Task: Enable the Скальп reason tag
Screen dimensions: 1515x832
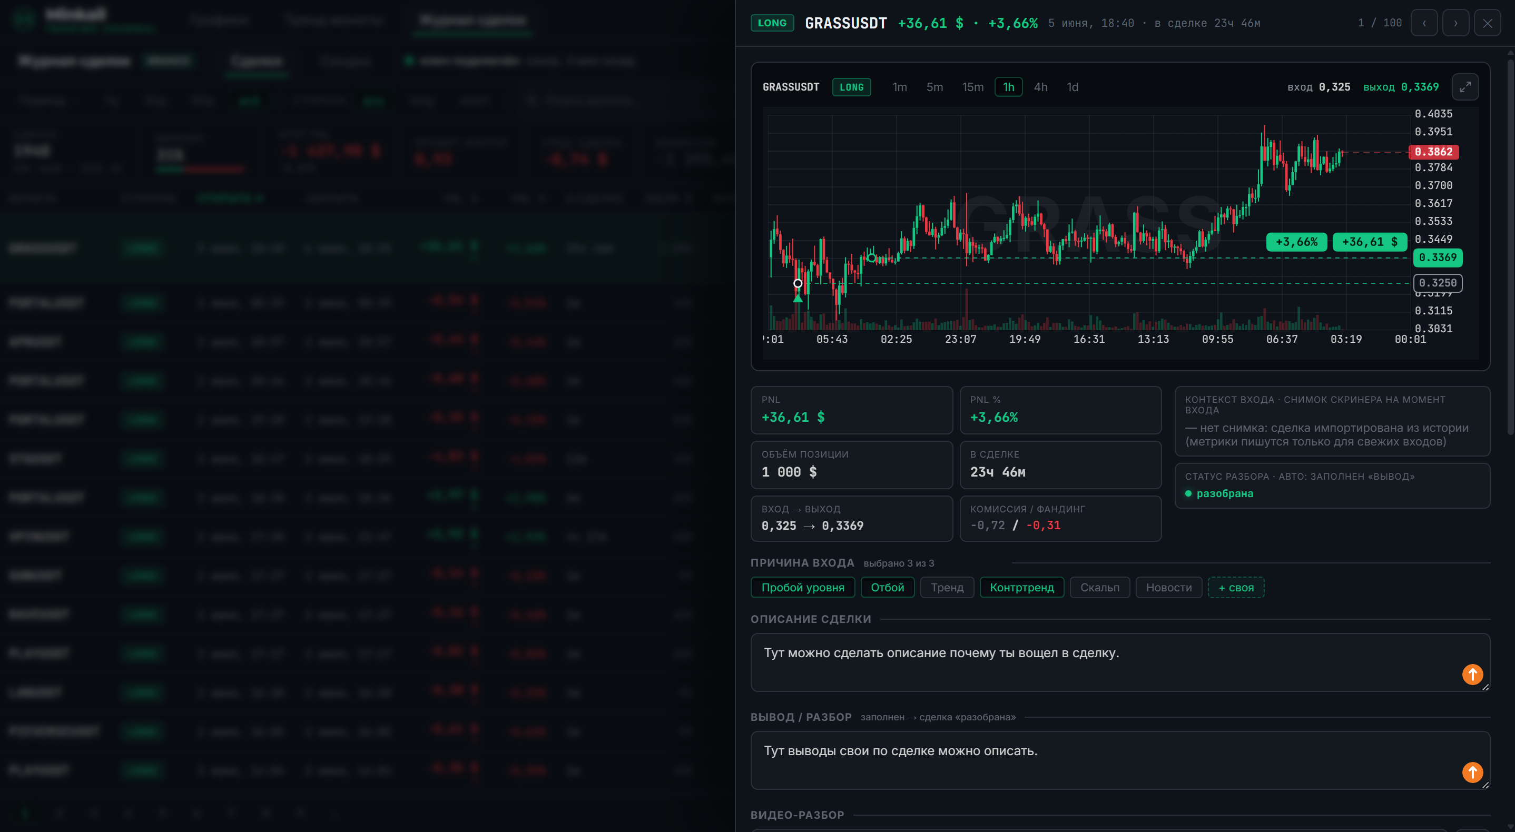Action: 1100,587
